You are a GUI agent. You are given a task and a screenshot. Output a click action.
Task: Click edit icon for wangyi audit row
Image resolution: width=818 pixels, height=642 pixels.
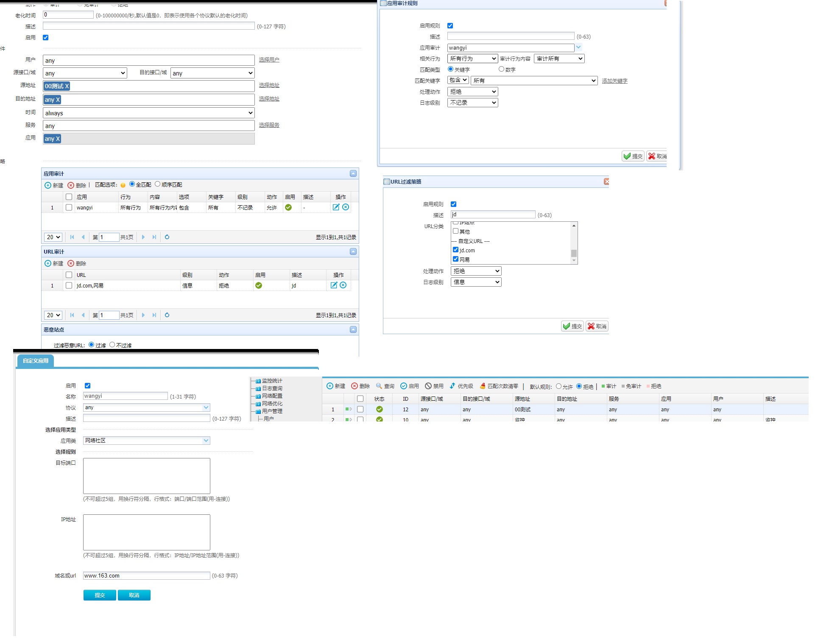[336, 207]
